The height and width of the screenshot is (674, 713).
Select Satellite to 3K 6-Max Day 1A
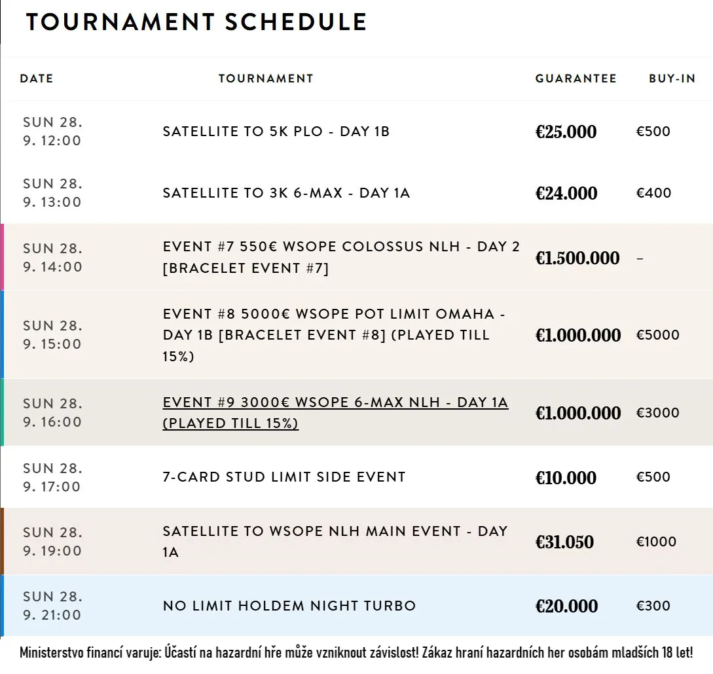286,193
